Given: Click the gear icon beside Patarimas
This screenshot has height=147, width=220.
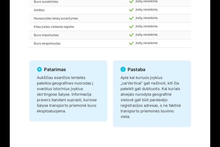Looking at the screenshot, I should 39,69.
